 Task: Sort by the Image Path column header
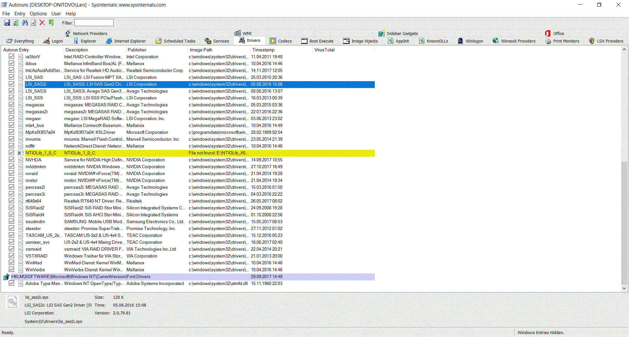pos(219,50)
